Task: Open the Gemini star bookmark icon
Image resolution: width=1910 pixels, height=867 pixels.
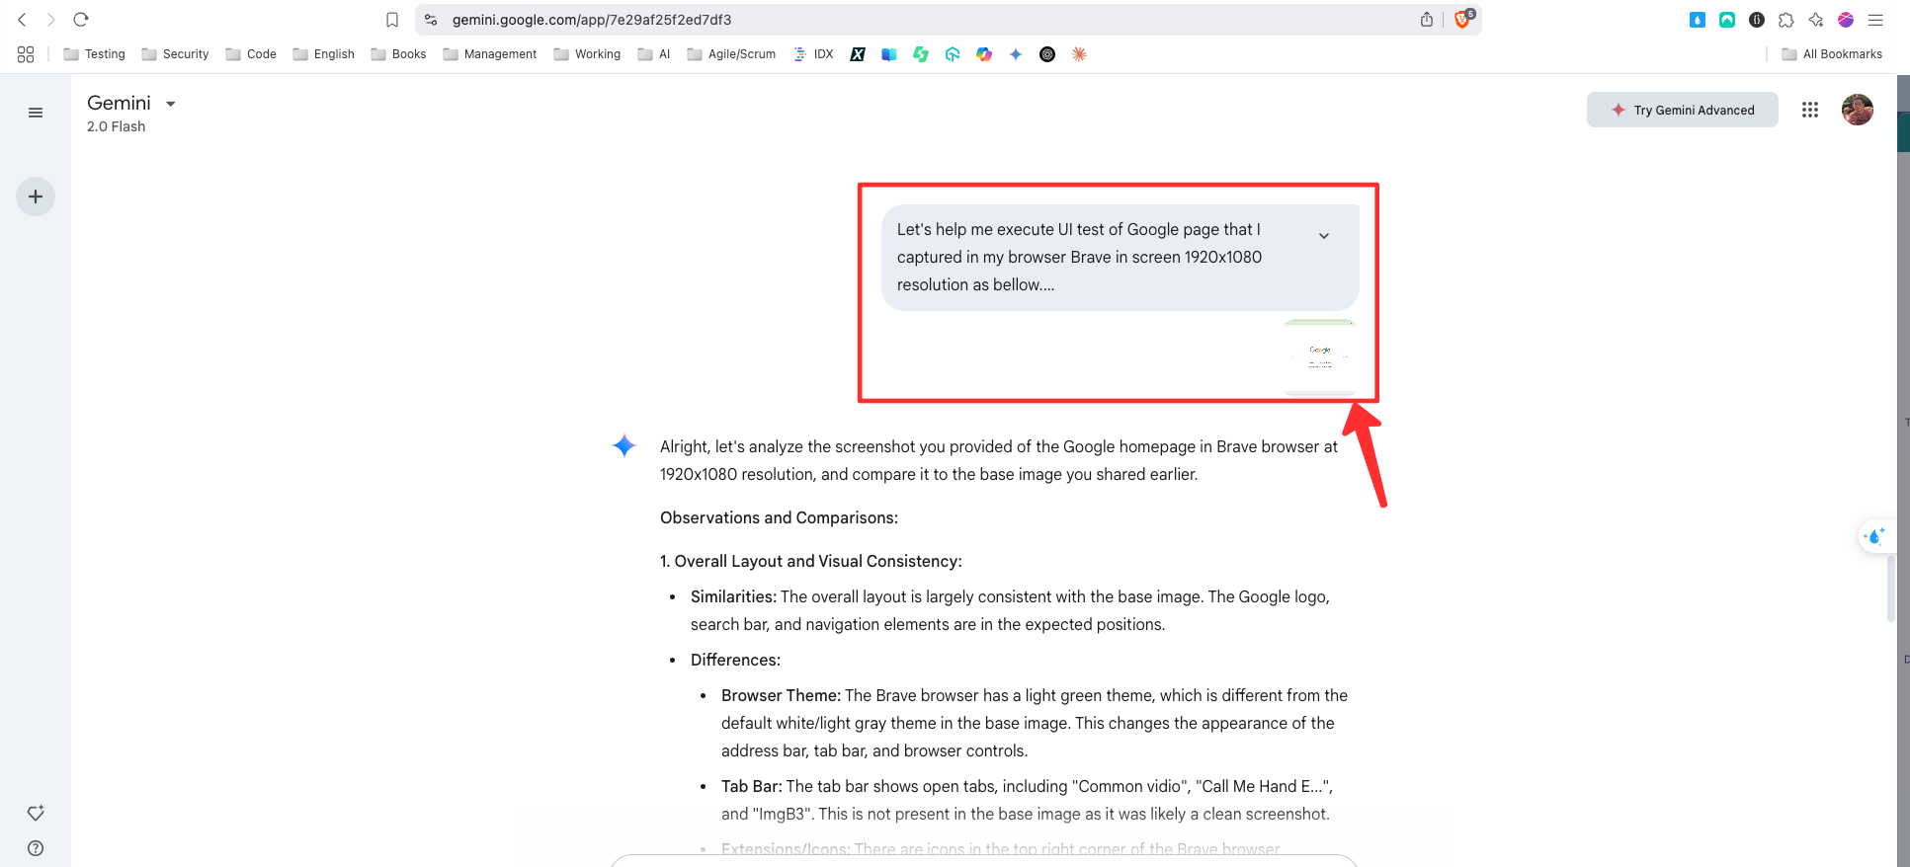Action: (x=1016, y=54)
